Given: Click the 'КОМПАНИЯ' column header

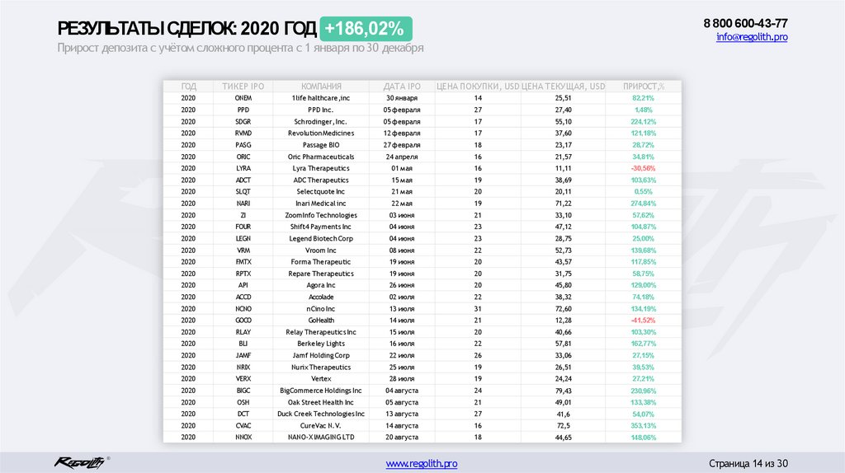Looking at the screenshot, I should [321, 86].
